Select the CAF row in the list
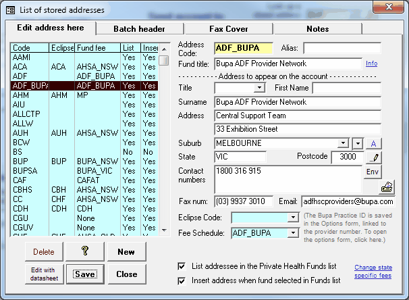This screenshot has height=300, width=409. pyautogui.click(x=84, y=180)
